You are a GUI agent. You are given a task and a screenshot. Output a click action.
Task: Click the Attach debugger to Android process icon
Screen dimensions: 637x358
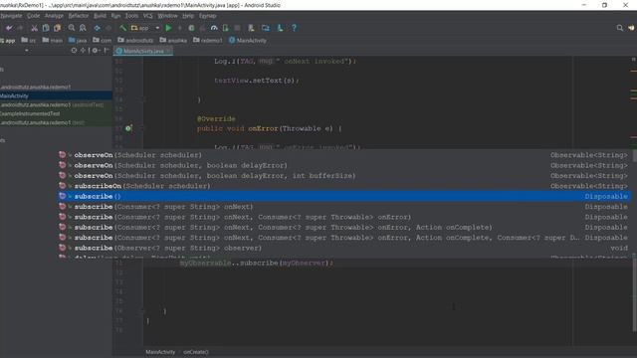click(226, 28)
